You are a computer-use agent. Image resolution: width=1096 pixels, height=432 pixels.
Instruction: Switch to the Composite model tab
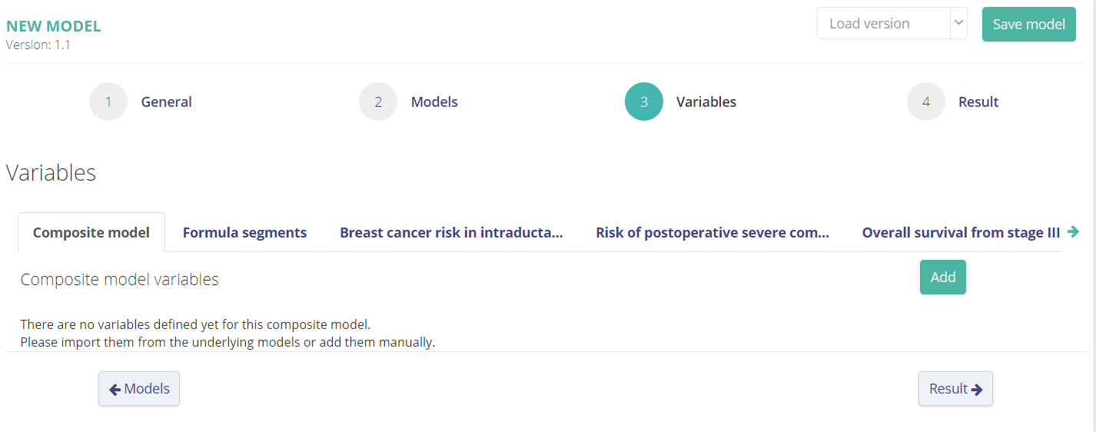click(91, 232)
